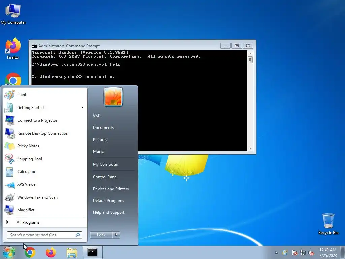This screenshot has height=259, width=345.
Task: Click the Lock button
Action: coord(101,235)
